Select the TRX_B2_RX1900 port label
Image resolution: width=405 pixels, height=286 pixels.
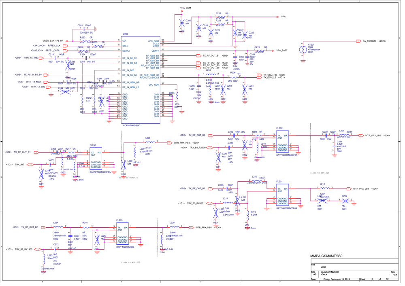tap(23, 249)
